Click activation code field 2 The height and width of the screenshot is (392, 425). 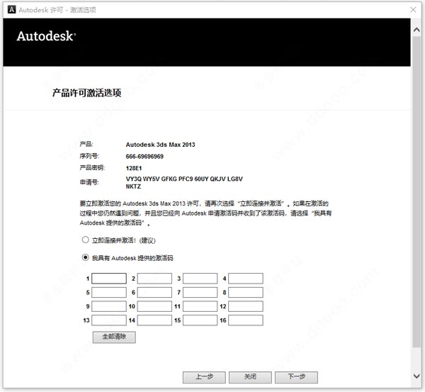click(x=154, y=279)
